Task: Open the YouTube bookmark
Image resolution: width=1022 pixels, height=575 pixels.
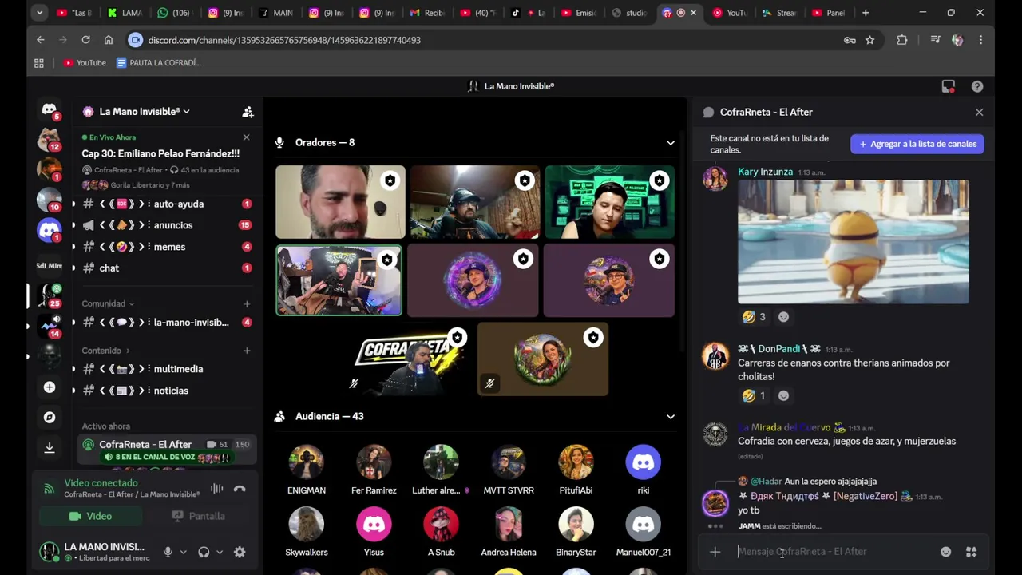Action: coord(85,63)
